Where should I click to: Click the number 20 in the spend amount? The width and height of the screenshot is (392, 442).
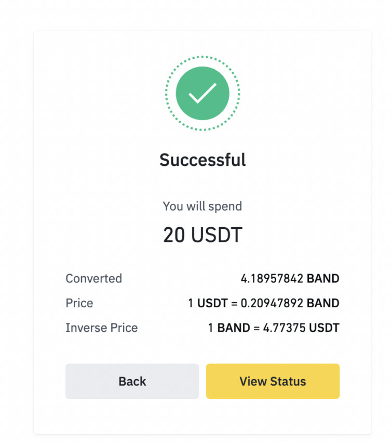click(174, 235)
